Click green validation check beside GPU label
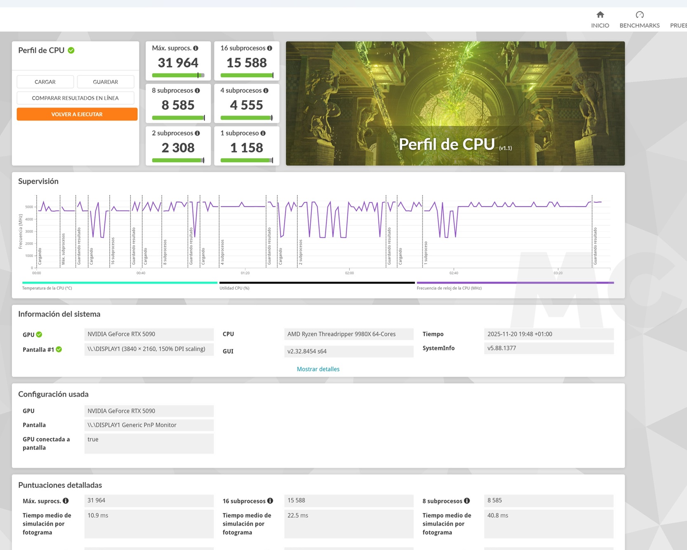 point(39,335)
